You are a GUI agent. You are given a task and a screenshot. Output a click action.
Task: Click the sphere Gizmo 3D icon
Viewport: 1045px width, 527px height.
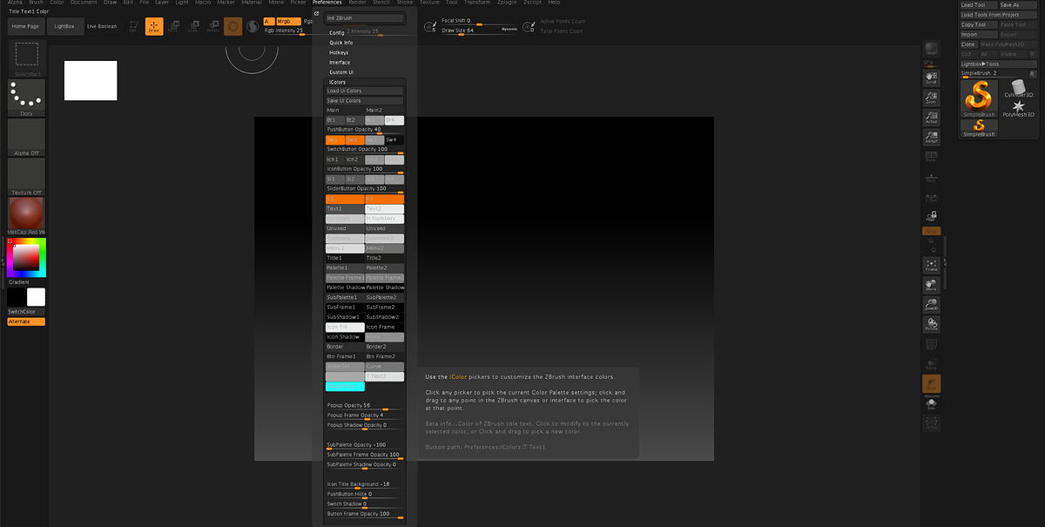pos(234,27)
